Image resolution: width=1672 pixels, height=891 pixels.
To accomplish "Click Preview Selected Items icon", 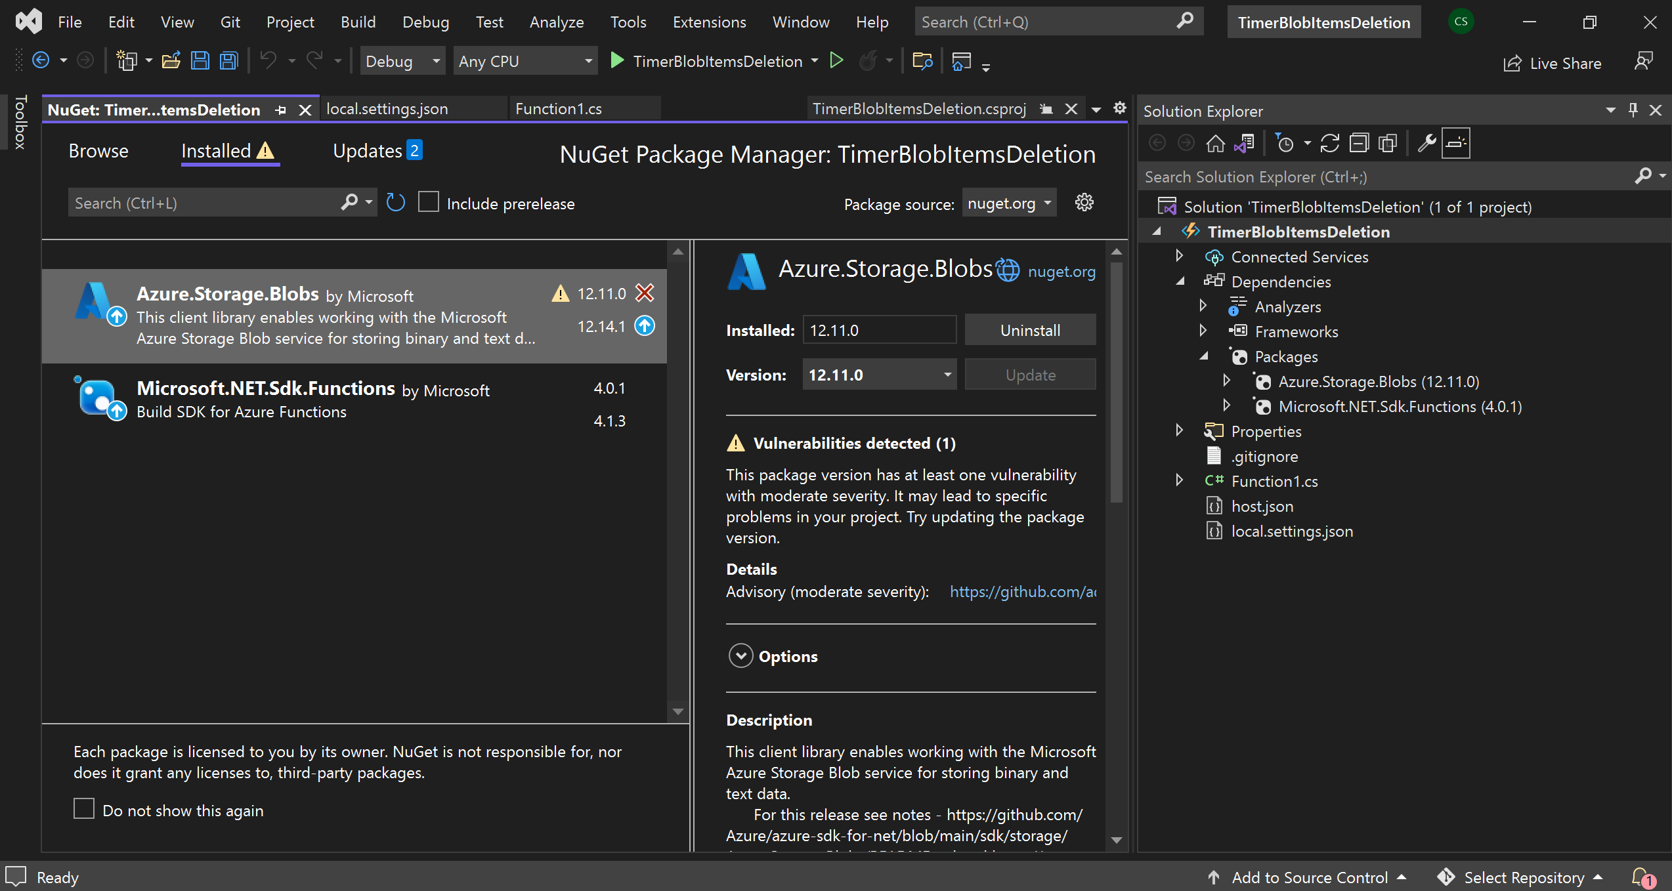I will [1456, 143].
